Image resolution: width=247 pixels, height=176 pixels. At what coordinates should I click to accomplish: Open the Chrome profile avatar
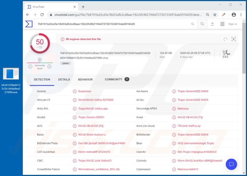[x=234, y=15]
